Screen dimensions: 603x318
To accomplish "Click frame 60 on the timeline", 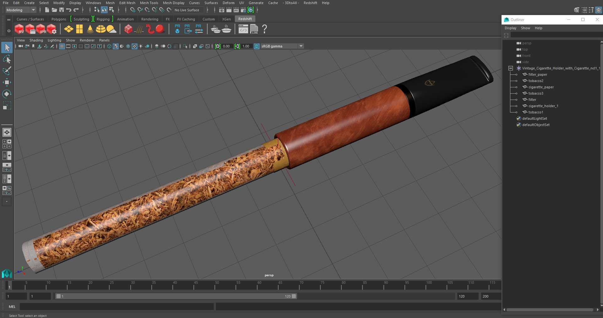I will pos(258,285).
